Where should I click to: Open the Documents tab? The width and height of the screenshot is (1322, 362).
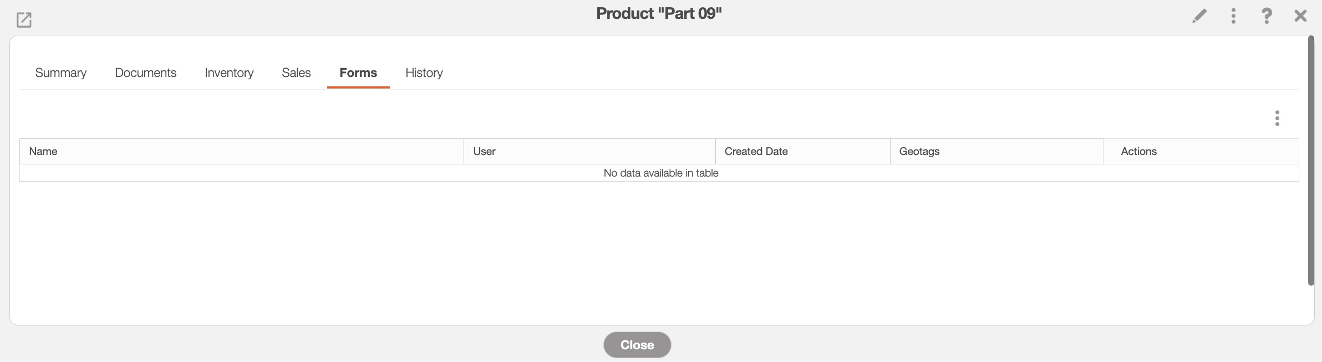(x=145, y=73)
